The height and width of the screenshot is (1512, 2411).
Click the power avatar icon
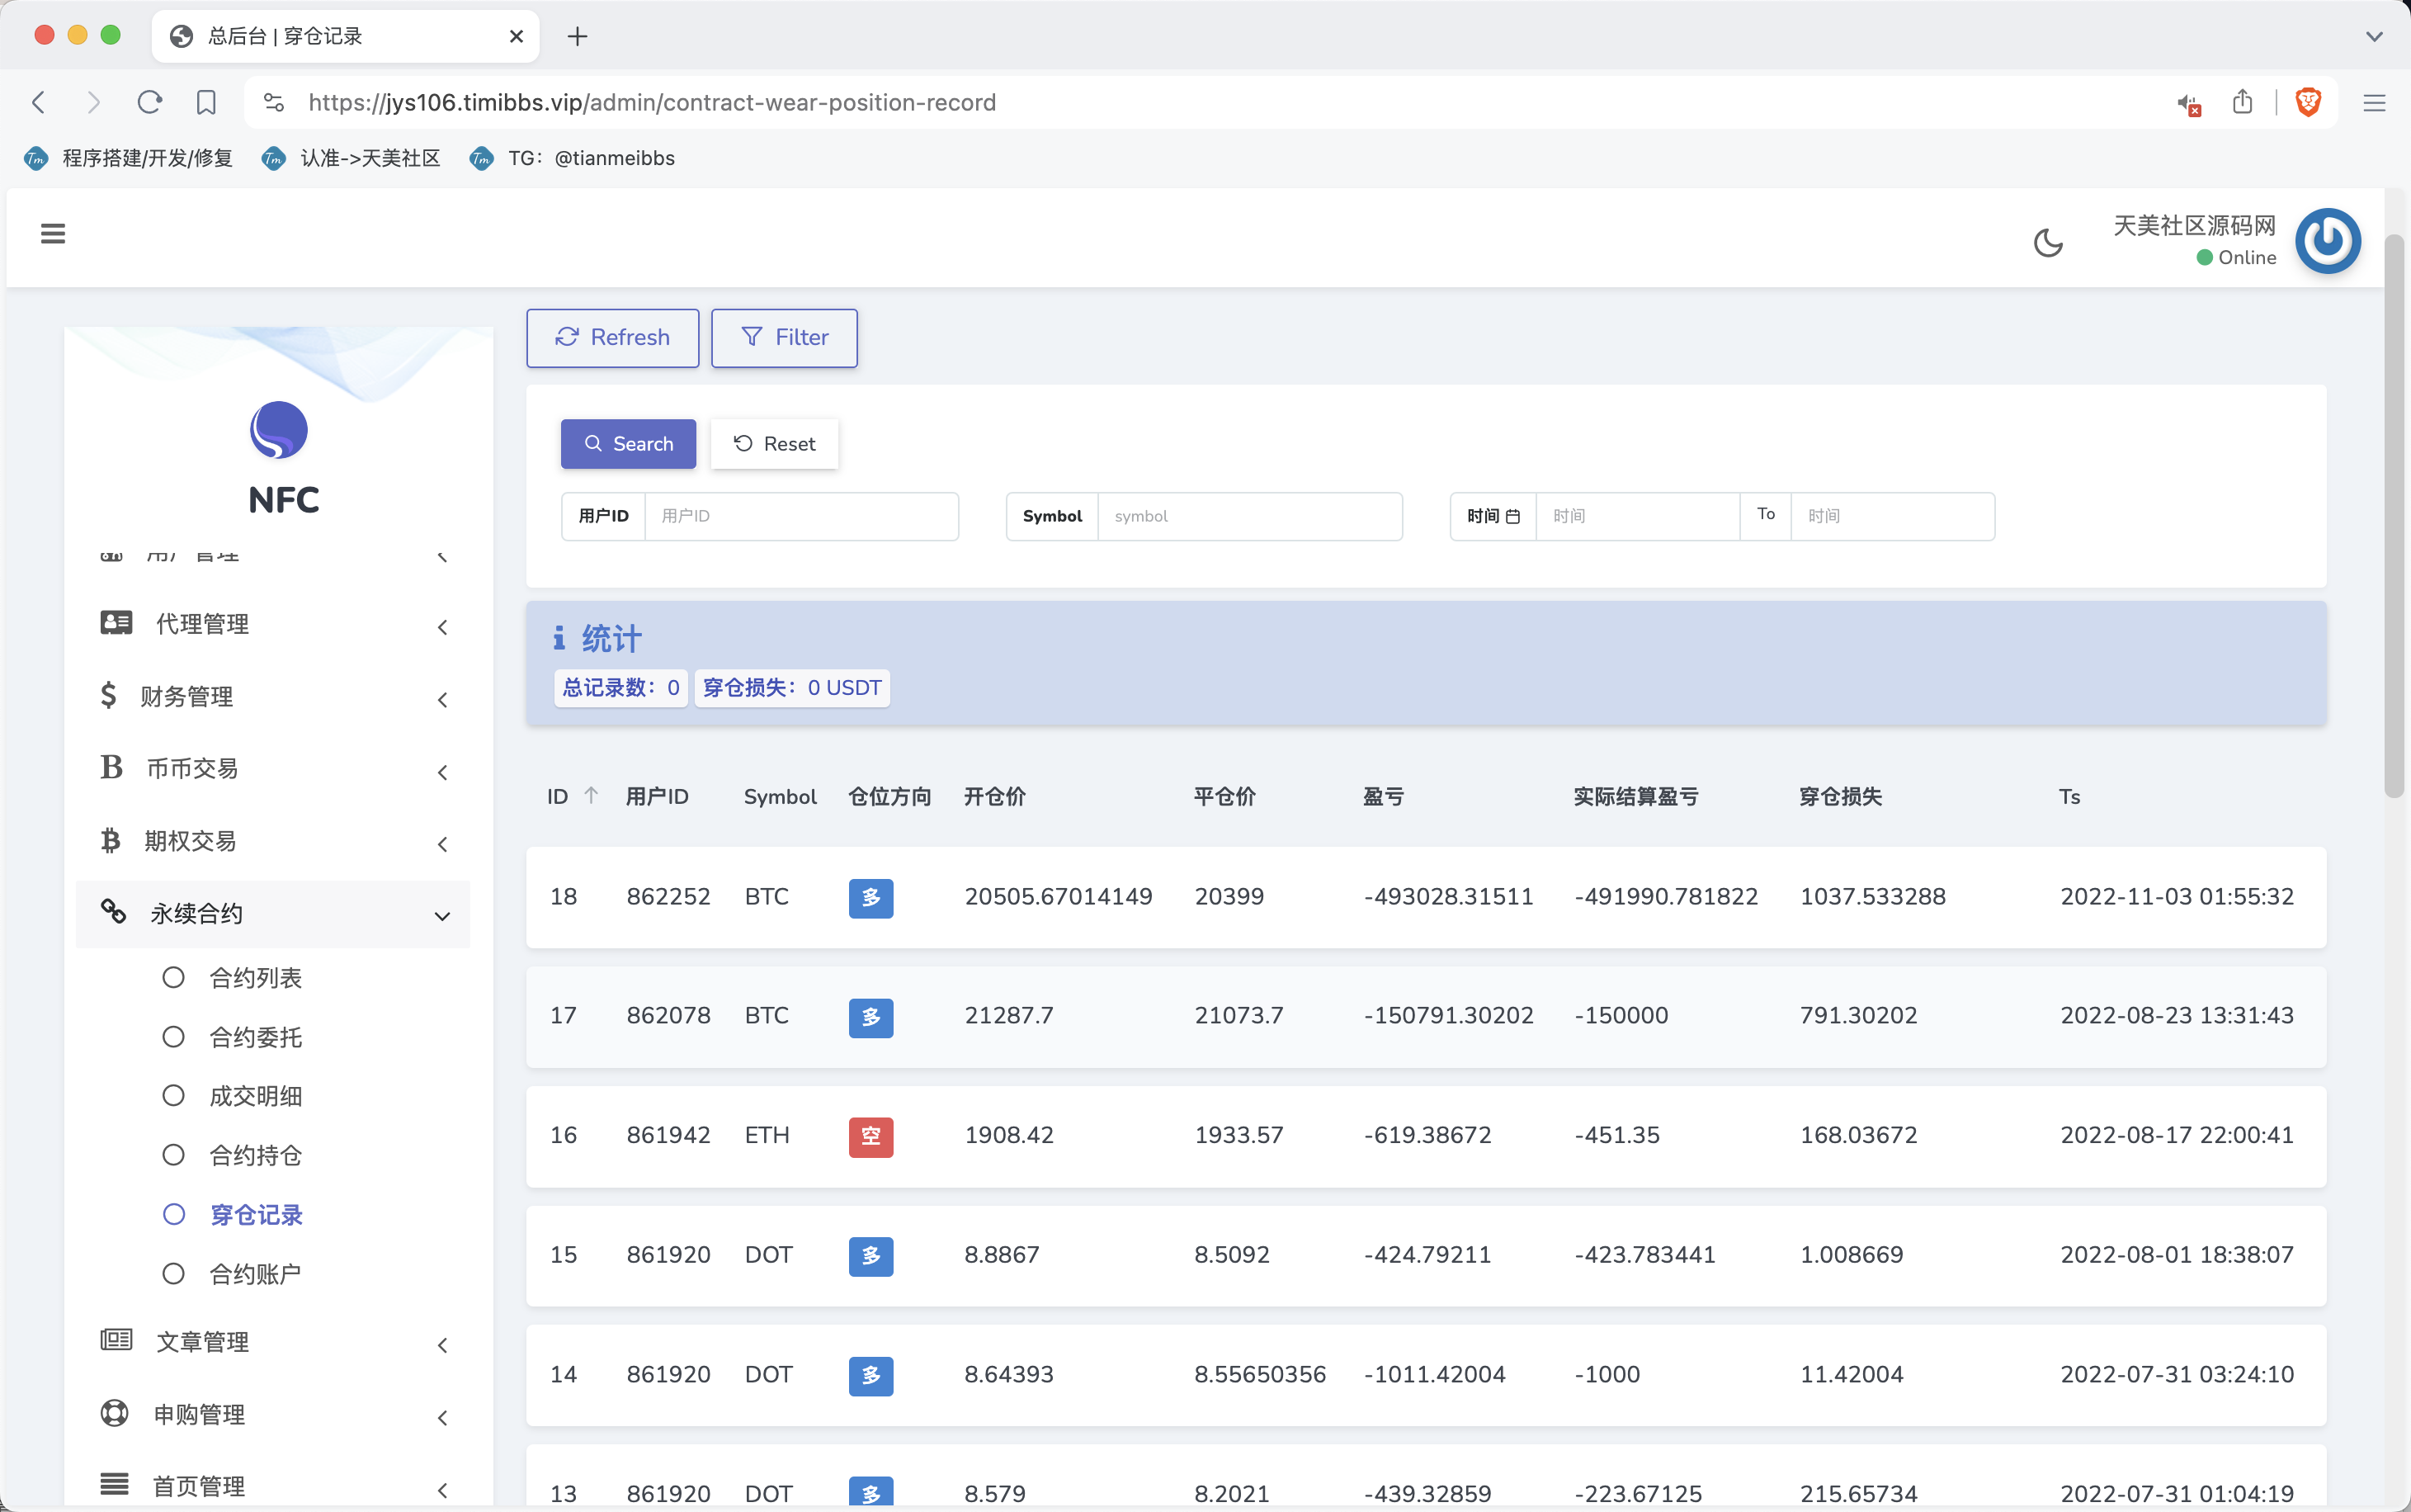pyautogui.click(x=2327, y=241)
